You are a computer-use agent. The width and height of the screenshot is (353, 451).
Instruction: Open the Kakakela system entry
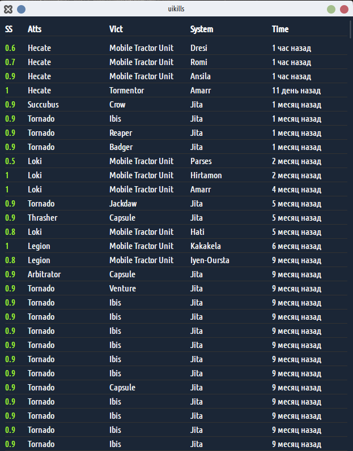206,246
